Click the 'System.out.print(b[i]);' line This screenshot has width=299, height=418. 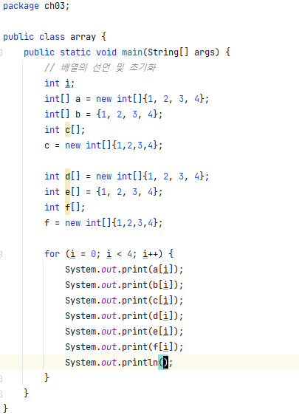click(124, 285)
